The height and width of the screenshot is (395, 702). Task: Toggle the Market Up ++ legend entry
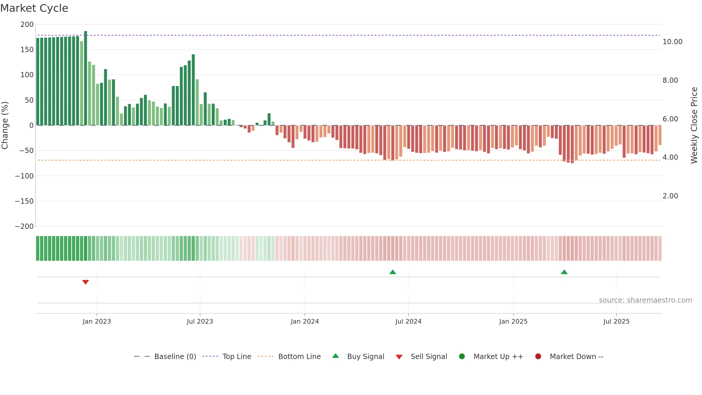point(491,356)
